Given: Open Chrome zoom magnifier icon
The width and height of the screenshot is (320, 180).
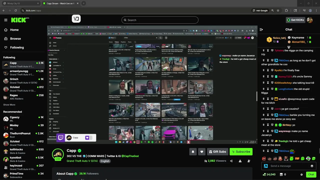Looking at the screenshot, I should (272, 10).
